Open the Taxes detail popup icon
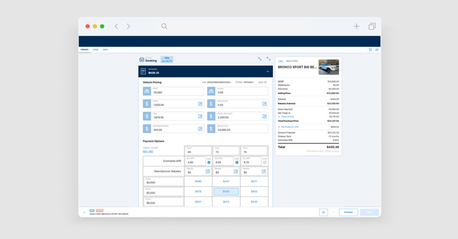Viewport: 458px width, 239px height. (200, 104)
